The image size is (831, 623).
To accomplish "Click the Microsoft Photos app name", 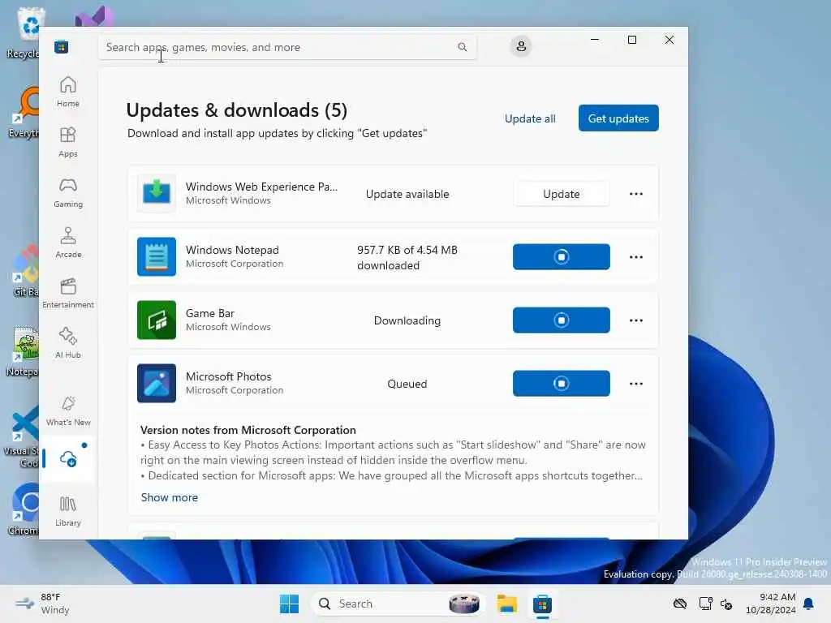I will pos(228,376).
